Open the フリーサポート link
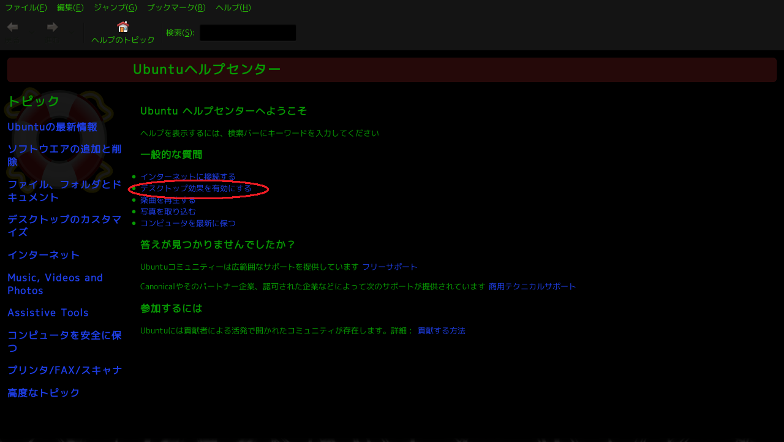Screen dimensions: 784x442 [390, 267]
